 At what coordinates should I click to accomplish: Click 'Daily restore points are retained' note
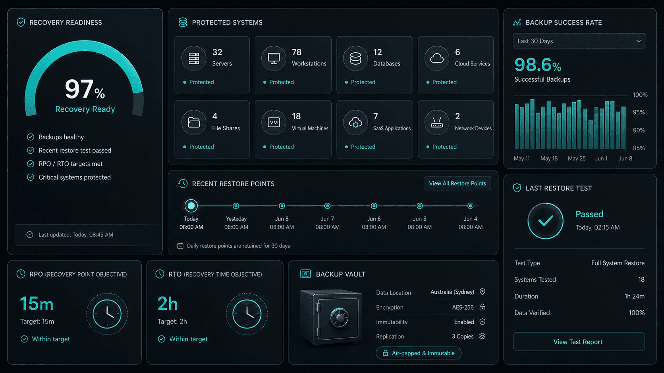tap(238, 246)
